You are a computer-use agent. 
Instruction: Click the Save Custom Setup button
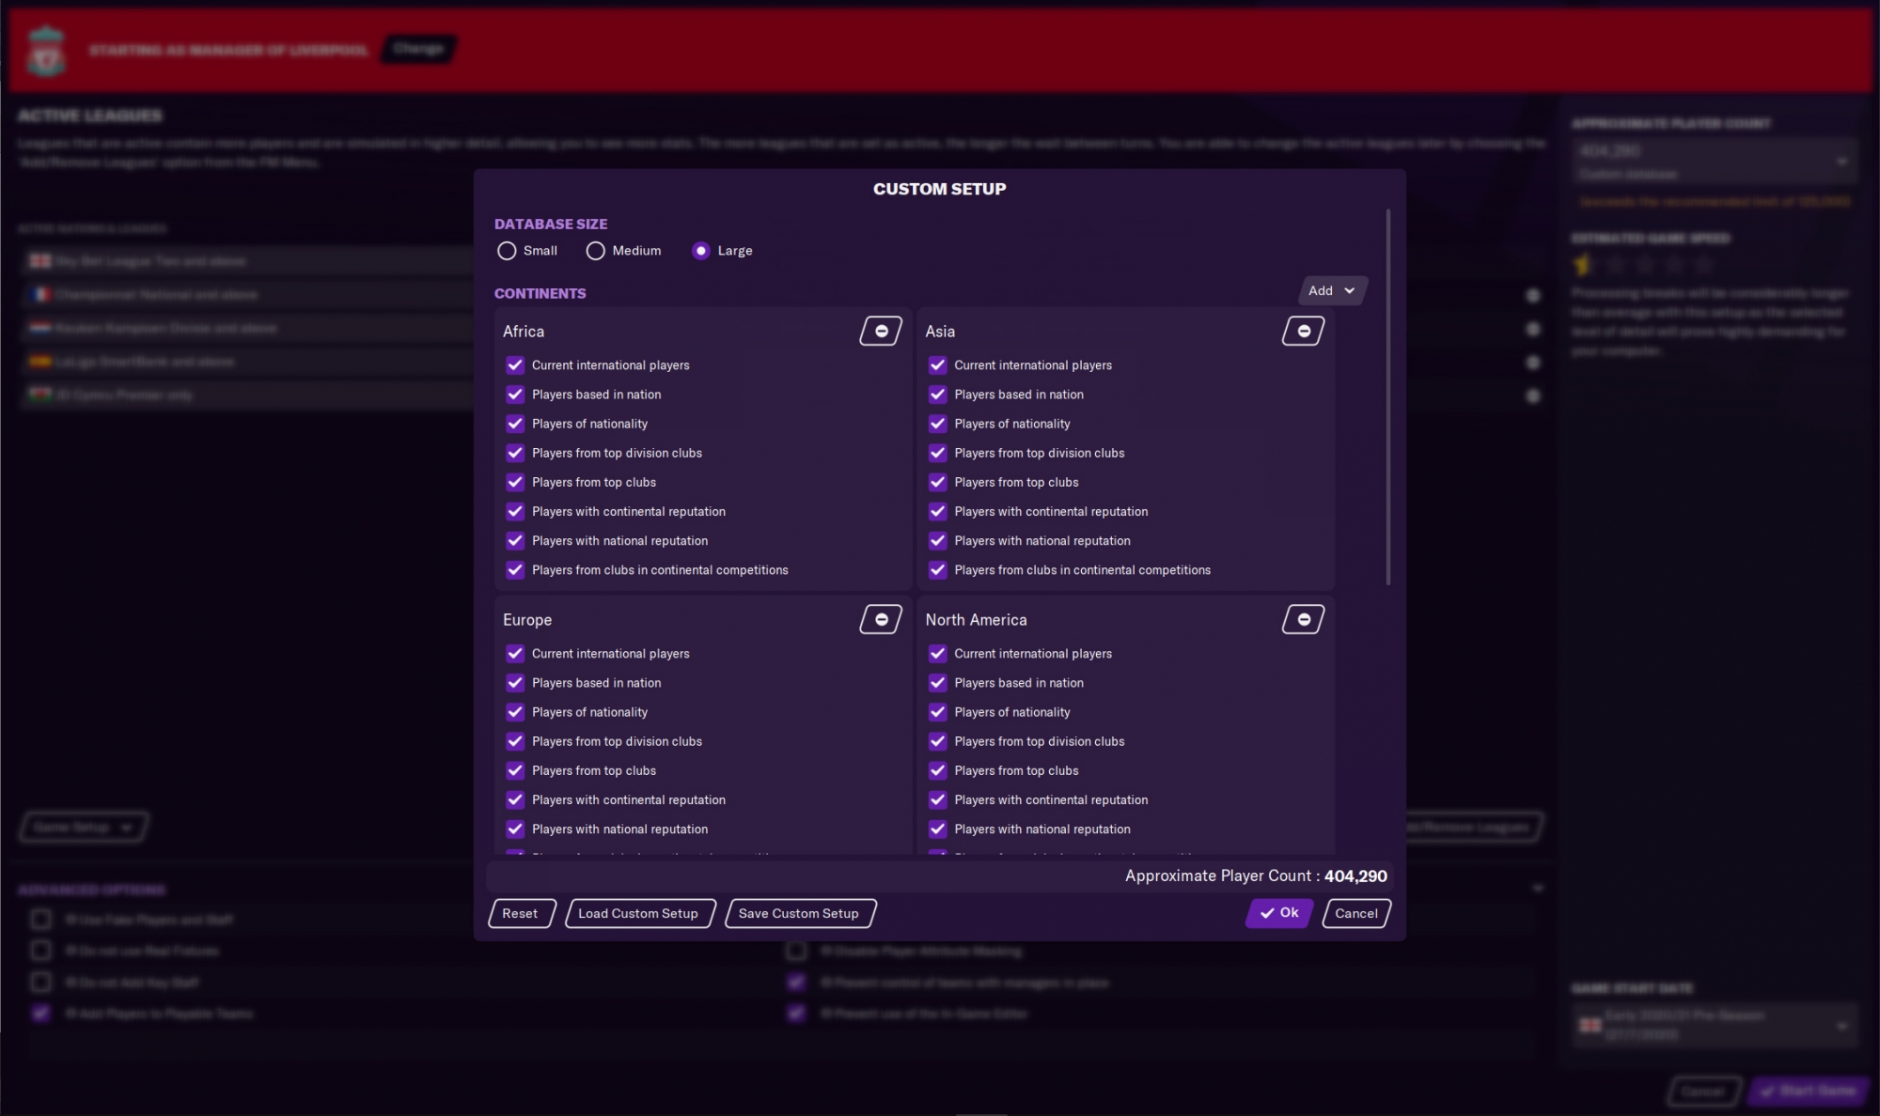[798, 913]
